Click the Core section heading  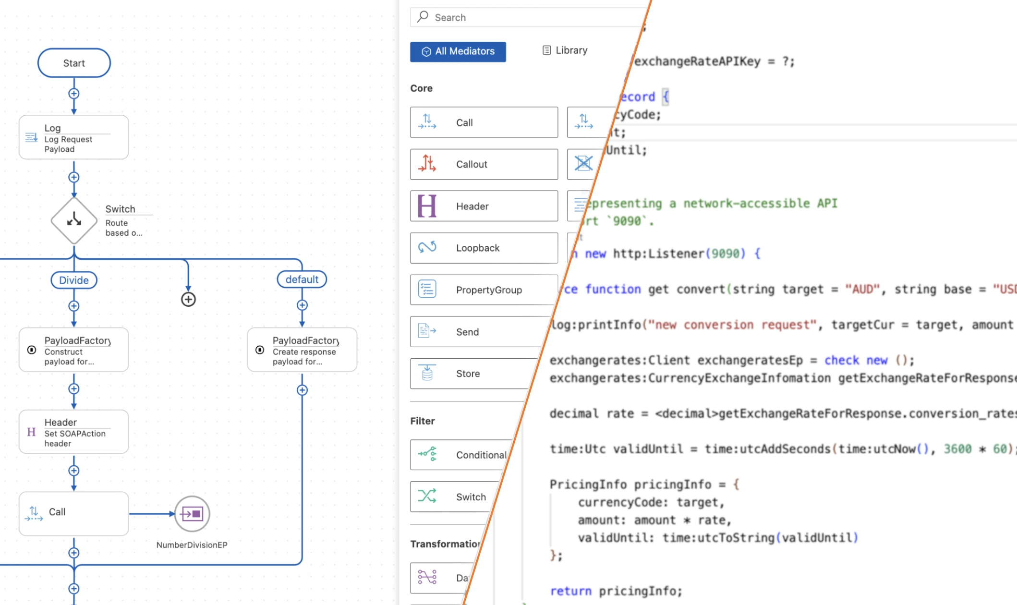(422, 88)
